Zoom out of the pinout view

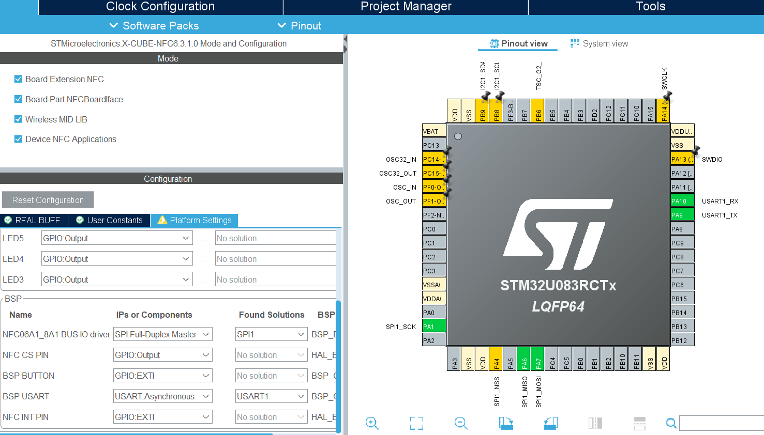[460, 423]
